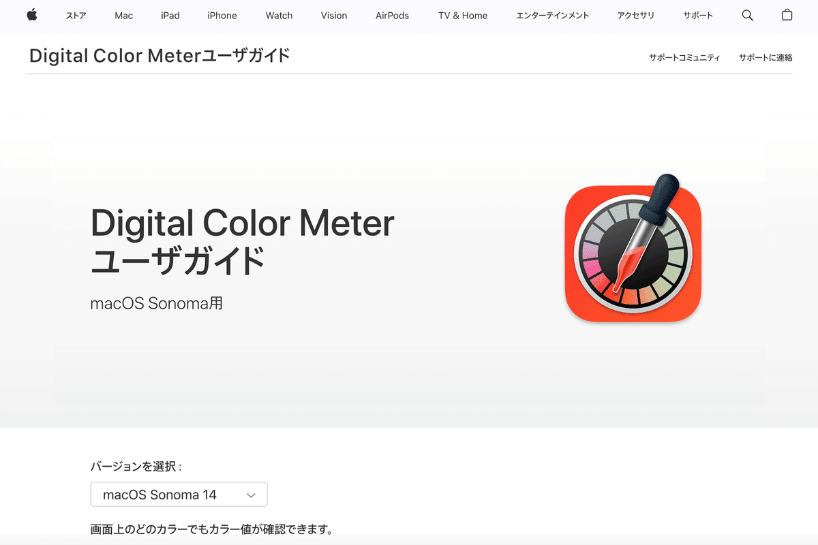Click the Apple logo icon
This screenshot has height=545, width=818.
(x=32, y=15)
